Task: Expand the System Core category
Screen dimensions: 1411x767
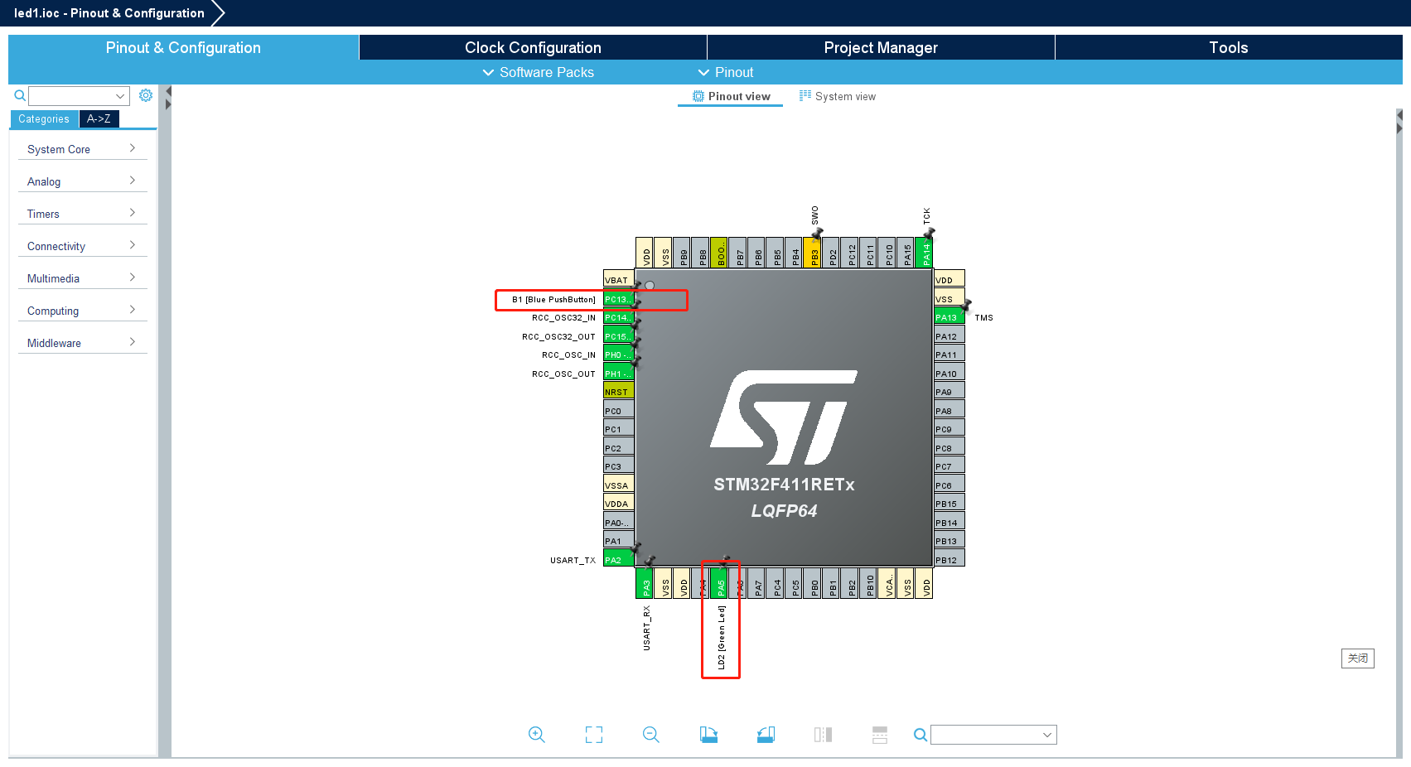Action: pos(83,149)
